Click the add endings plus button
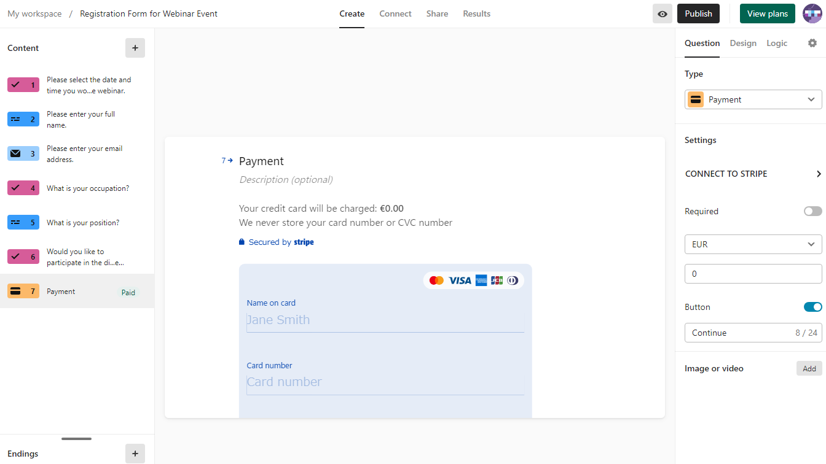826x464 pixels. pos(135,454)
